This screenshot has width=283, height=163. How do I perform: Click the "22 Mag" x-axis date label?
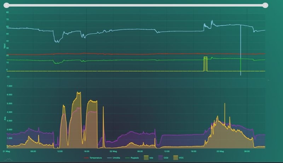pyautogui.click(x=113, y=151)
